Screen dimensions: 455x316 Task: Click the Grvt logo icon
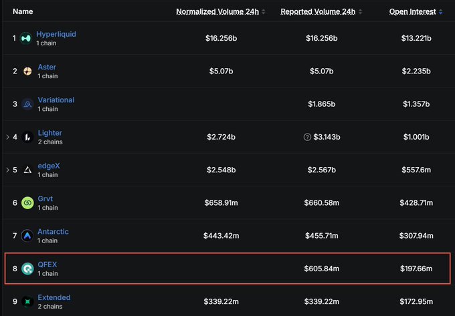pos(27,202)
